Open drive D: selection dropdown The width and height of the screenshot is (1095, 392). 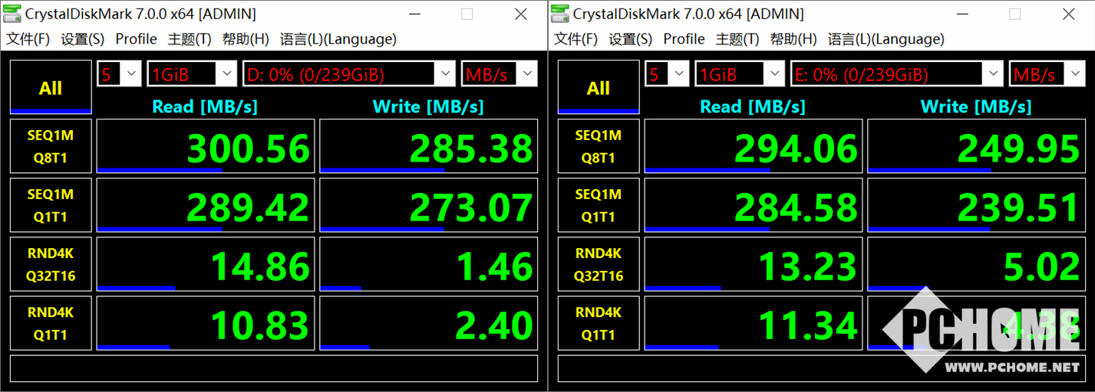pos(349,74)
